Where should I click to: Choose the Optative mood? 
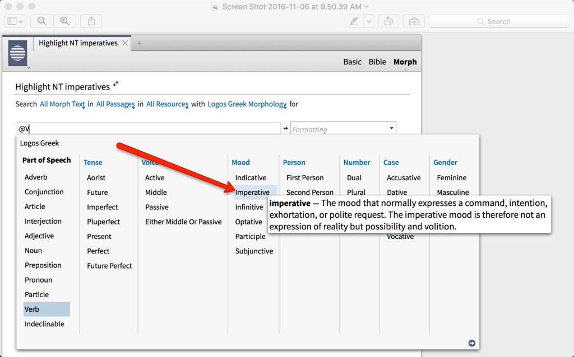(249, 222)
